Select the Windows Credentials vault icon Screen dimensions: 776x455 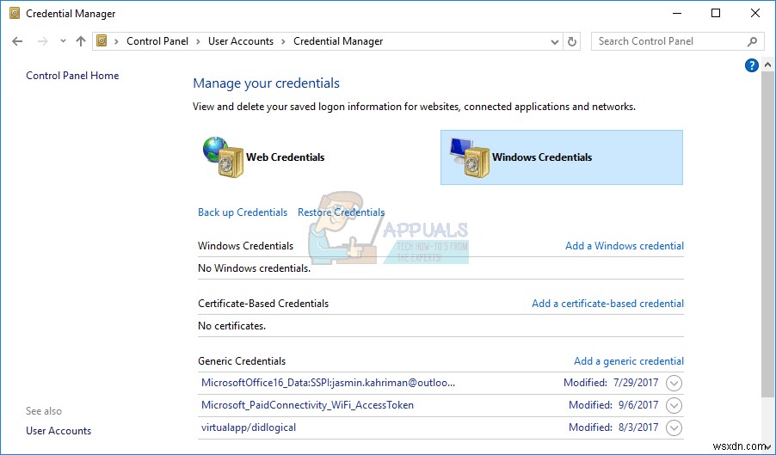469,157
